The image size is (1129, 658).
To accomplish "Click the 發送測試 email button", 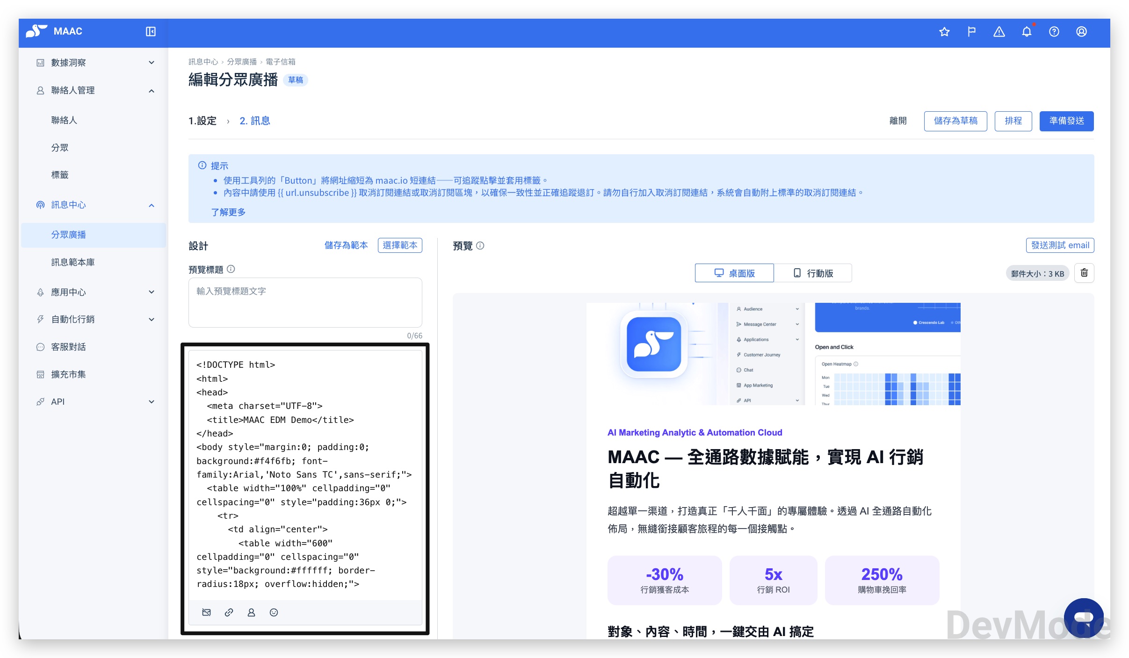I will click(x=1060, y=245).
